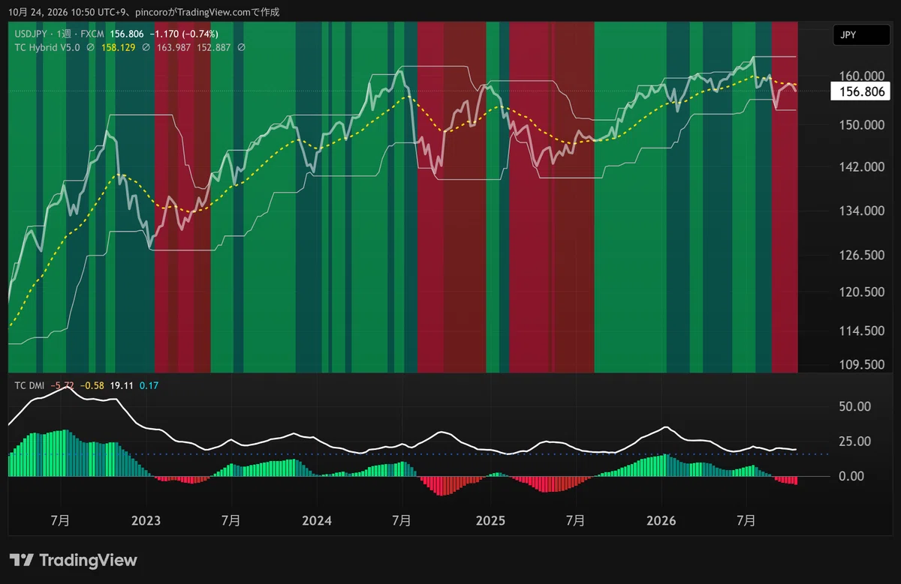This screenshot has height=584, width=901.
Task: Click the 25.00 level on DMI axis
Action: [x=856, y=441]
